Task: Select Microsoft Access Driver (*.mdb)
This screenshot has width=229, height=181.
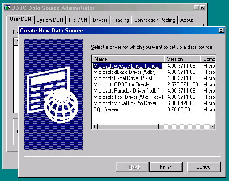Action: (127, 66)
